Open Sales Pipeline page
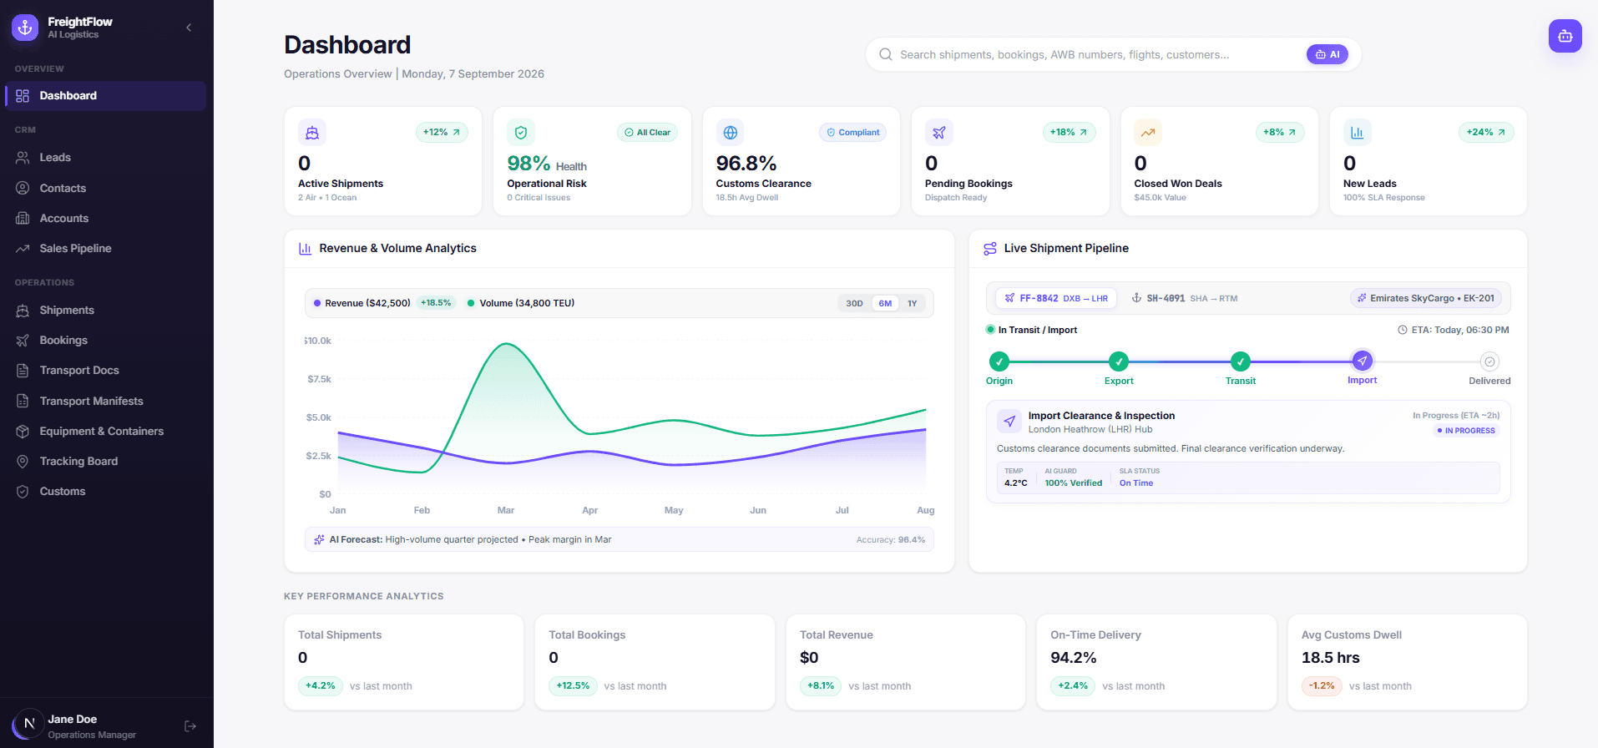Viewport: 1598px width, 748px height. click(105, 249)
